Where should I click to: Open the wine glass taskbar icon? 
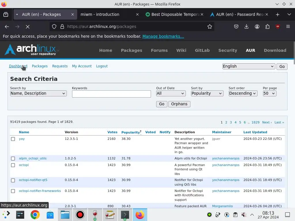click(95, 215)
